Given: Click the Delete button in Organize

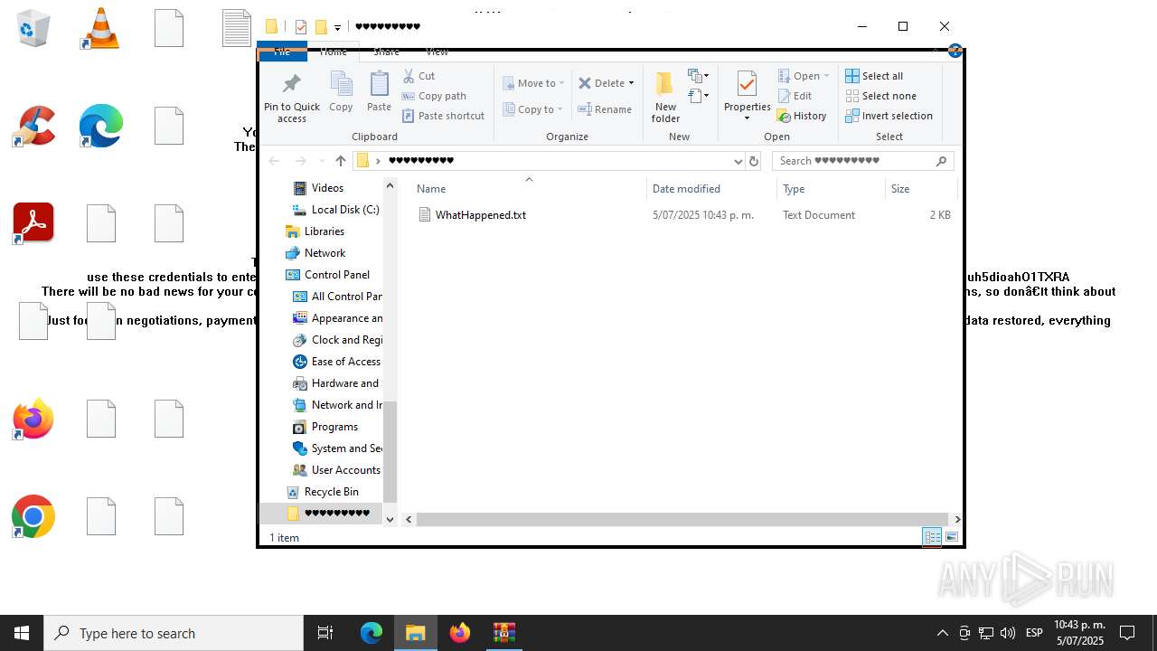Looking at the screenshot, I should click(x=601, y=83).
